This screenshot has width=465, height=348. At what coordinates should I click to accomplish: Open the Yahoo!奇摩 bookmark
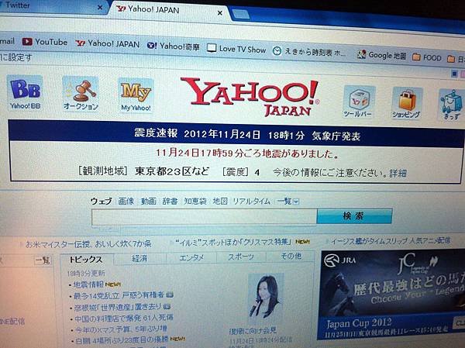pos(174,46)
